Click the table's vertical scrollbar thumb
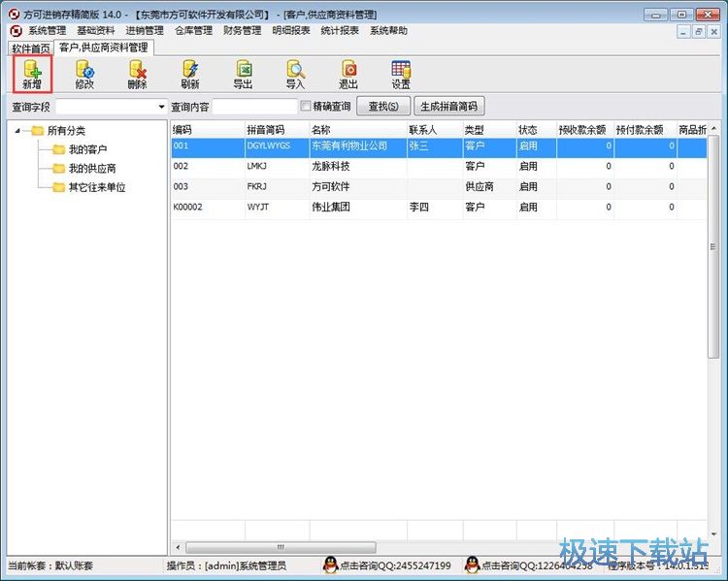728x581 pixels. click(713, 246)
